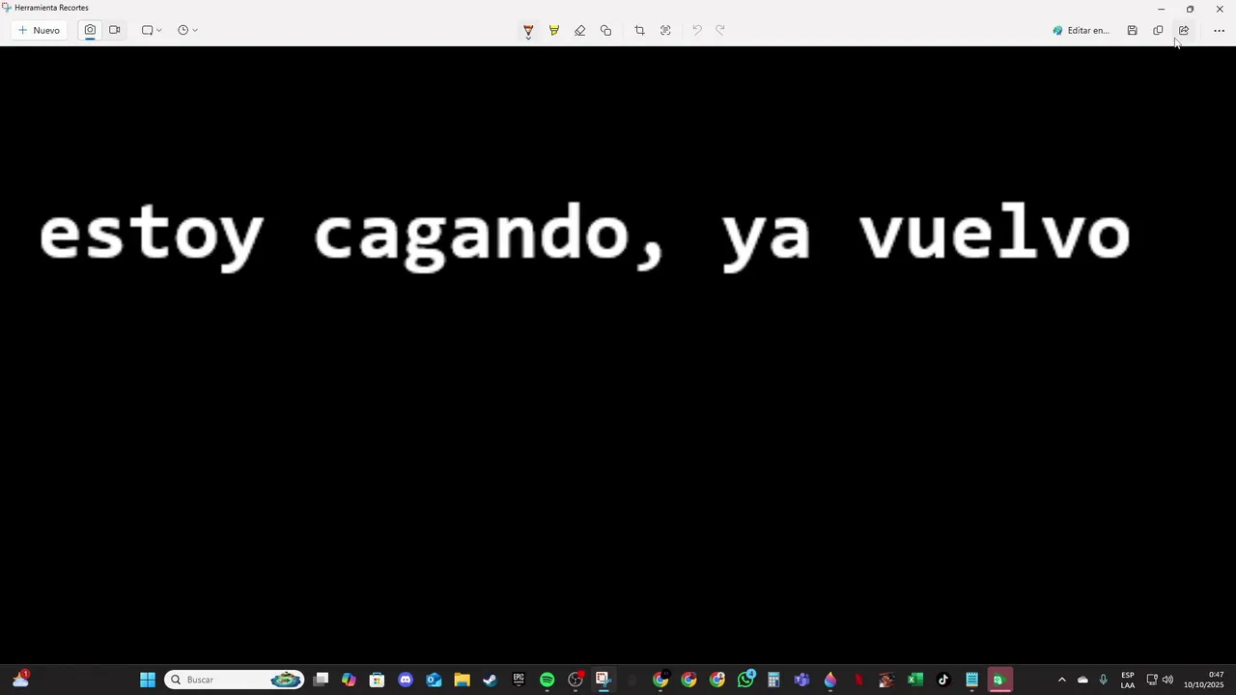Open WhatsApp from the taskbar

745,680
